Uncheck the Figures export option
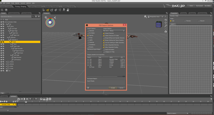Image resolution: width=214 pixels, height=115 pixels. 88,35
